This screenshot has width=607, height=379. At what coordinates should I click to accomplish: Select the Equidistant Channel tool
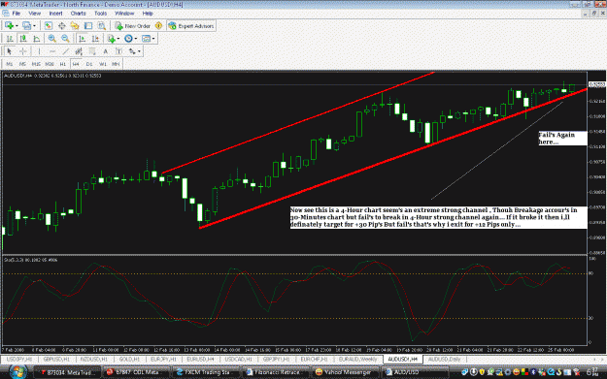(79, 51)
